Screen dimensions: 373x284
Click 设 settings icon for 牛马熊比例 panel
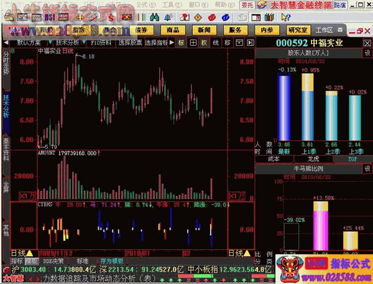(367, 168)
